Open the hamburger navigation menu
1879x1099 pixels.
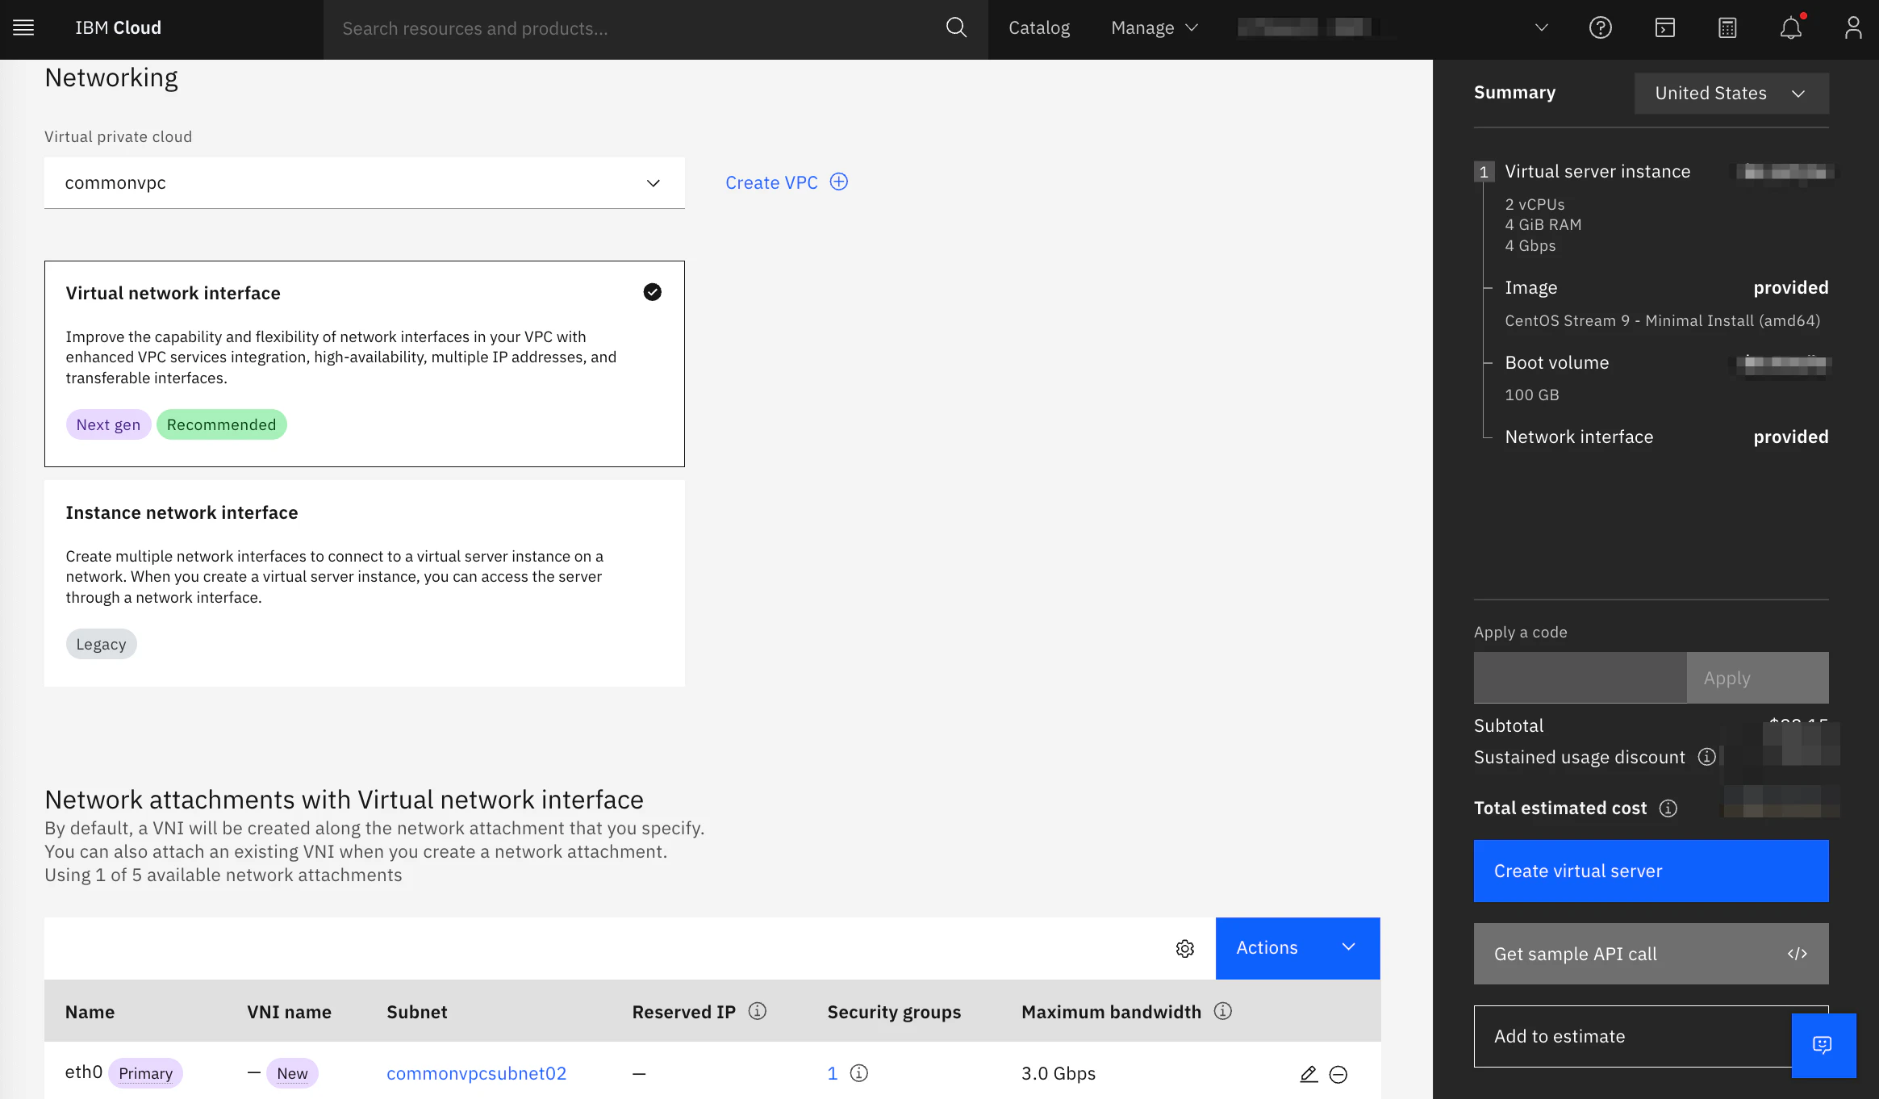pos(23,27)
